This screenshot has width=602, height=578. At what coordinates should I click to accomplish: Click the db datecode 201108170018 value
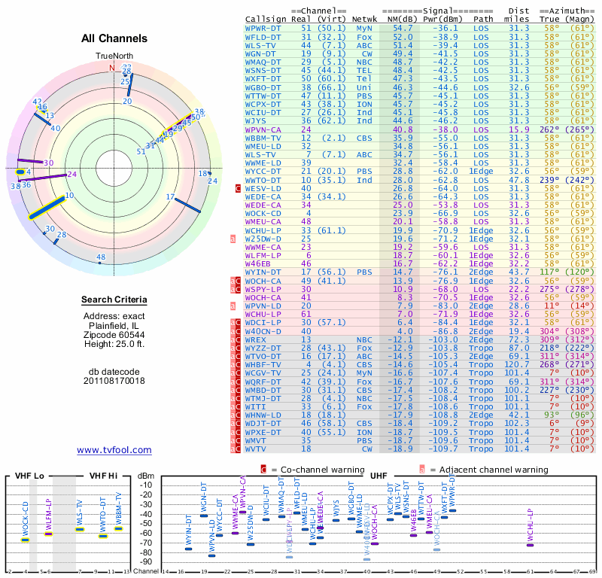coord(114,381)
